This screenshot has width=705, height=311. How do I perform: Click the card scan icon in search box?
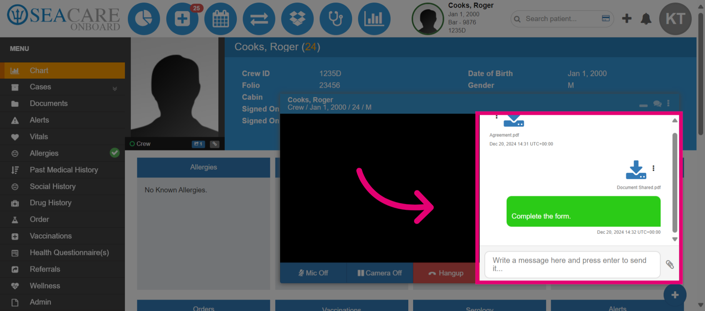click(606, 18)
